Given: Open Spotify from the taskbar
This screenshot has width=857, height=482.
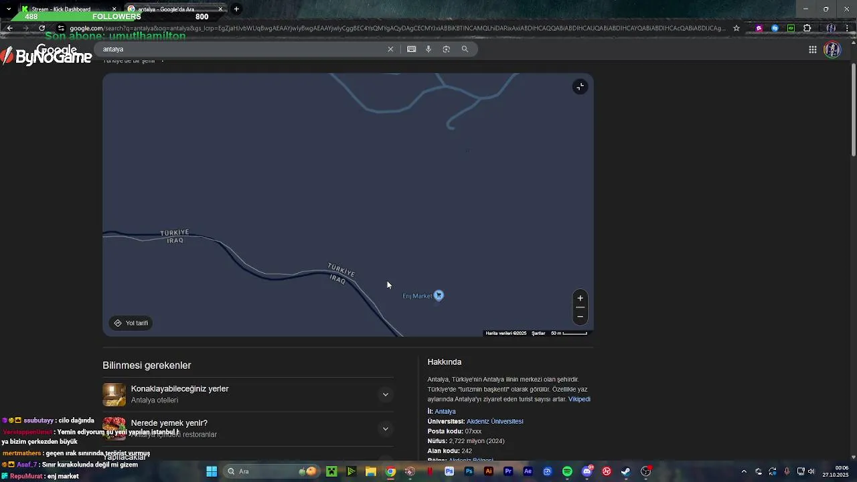Looking at the screenshot, I should 567,471.
